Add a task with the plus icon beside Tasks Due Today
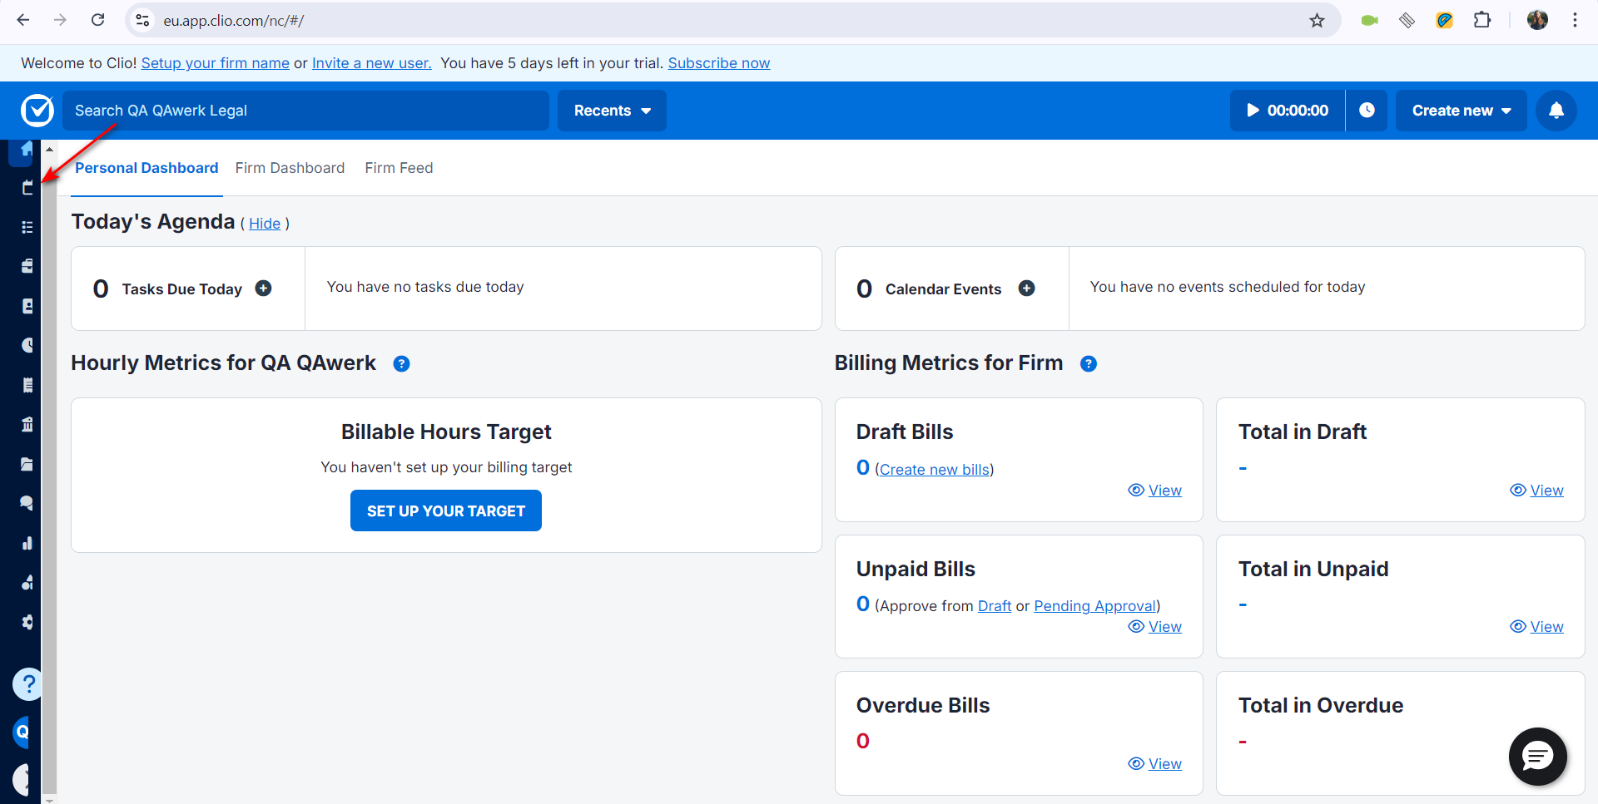 coord(263,289)
